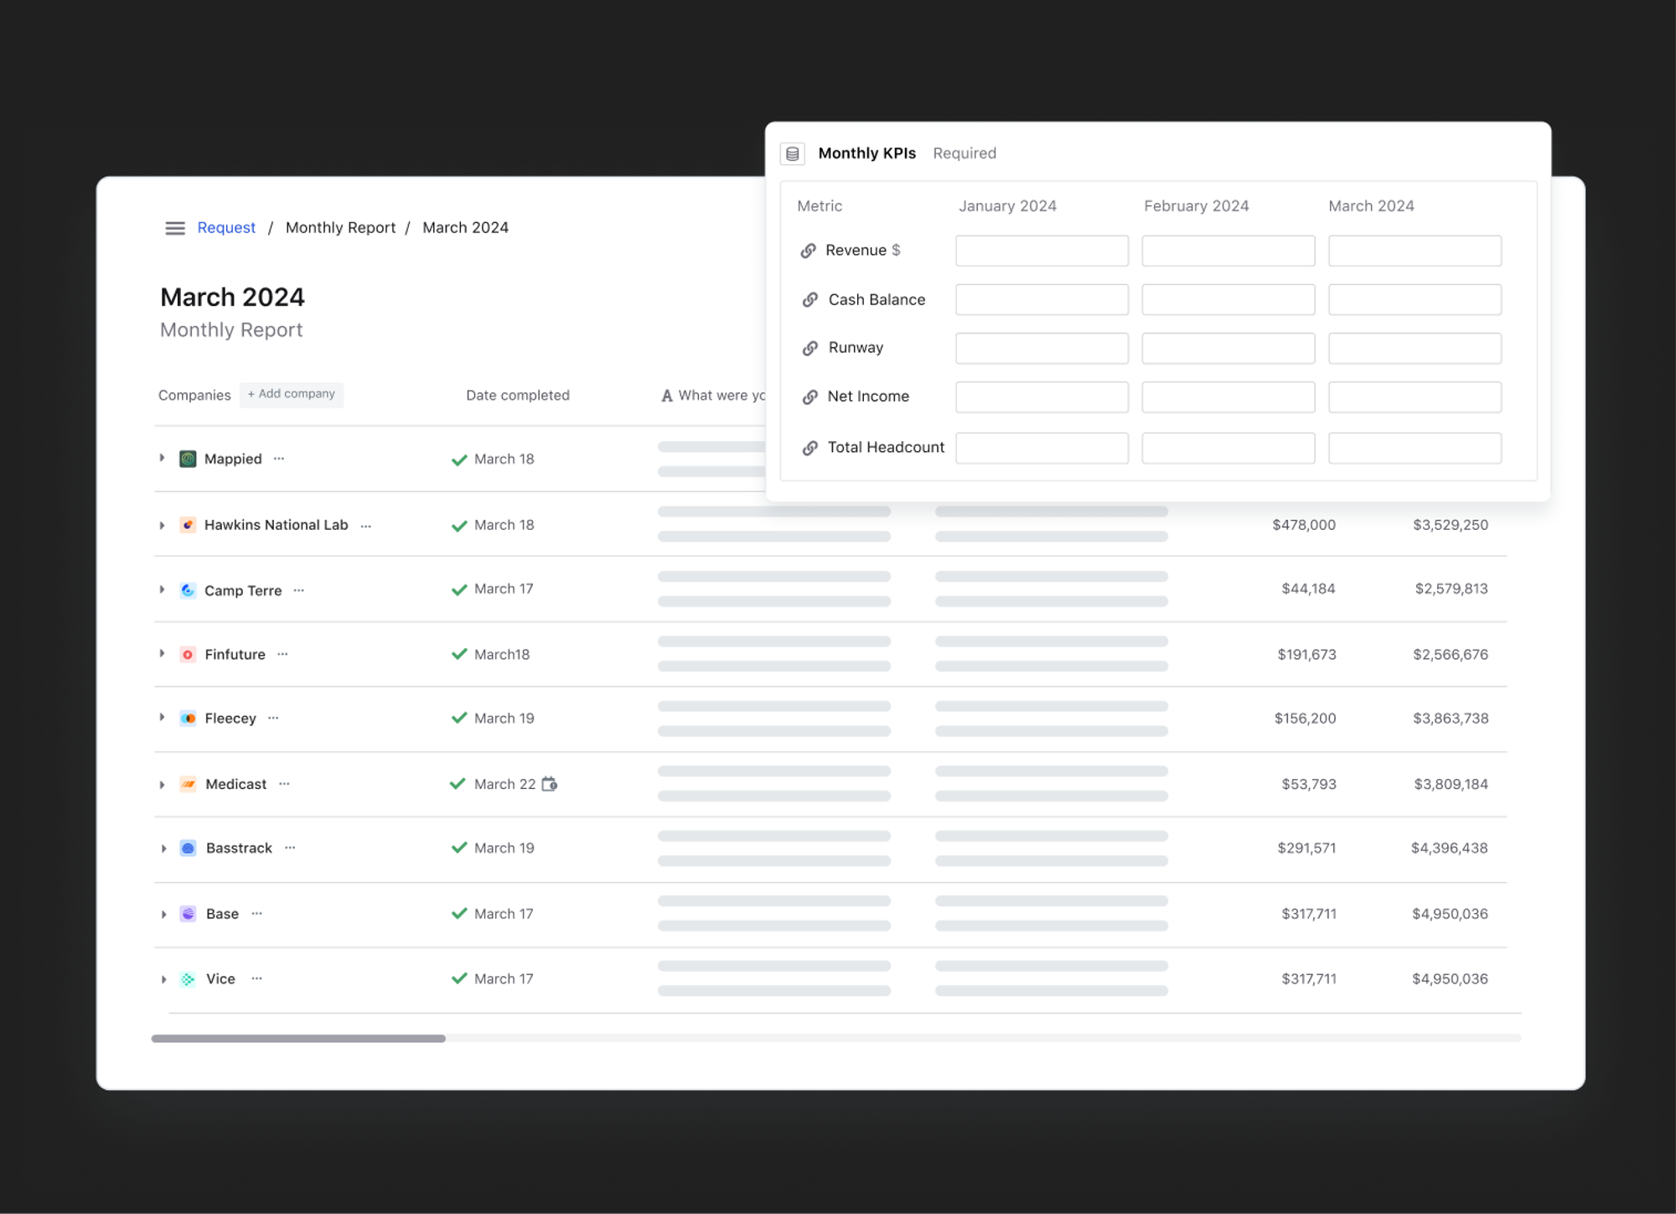1676x1214 pixels.
Task: Open the hamburger menu icon
Action: 174,228
